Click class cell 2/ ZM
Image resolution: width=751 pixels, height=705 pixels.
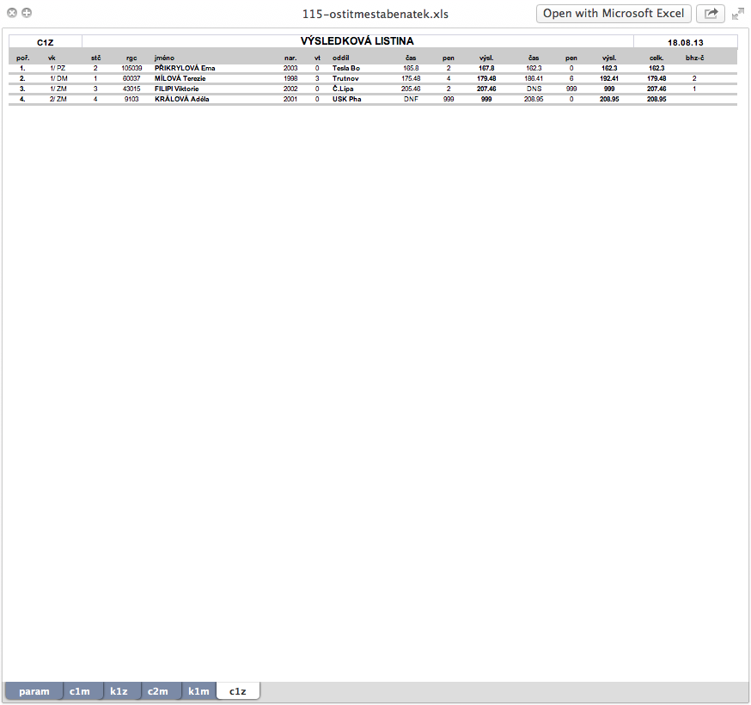coord(58,99)
